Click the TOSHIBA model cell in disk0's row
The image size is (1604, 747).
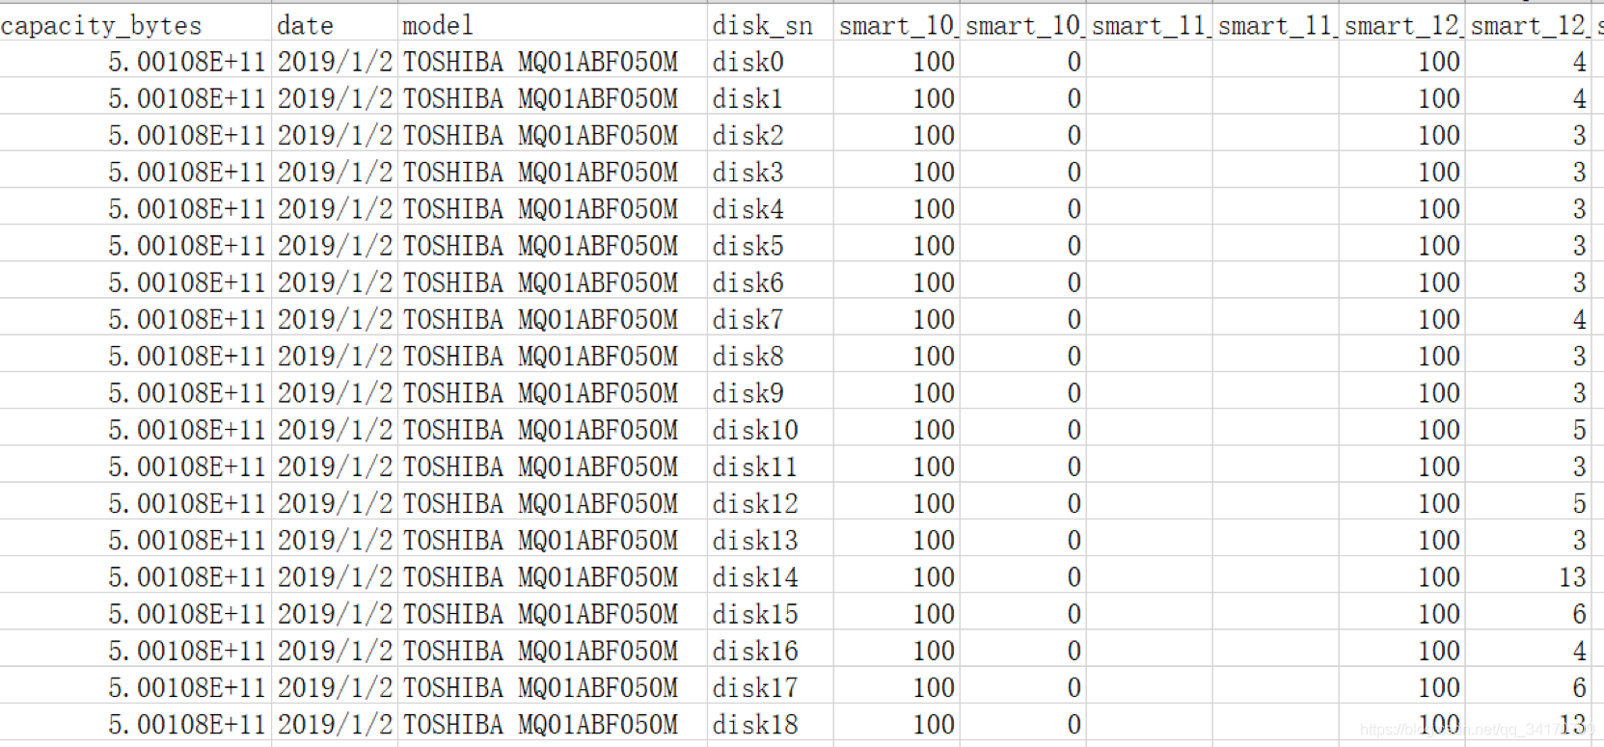coord(552,62)
